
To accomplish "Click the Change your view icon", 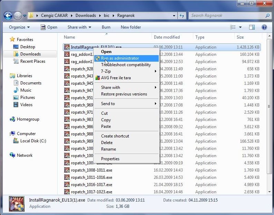I will 233,27.
